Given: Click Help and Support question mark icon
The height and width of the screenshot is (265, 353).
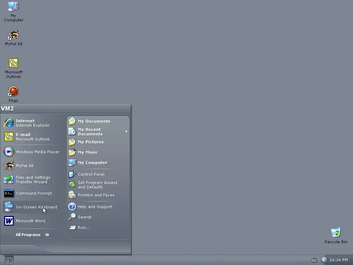Looking at the screenshot, I should point(72,207).
